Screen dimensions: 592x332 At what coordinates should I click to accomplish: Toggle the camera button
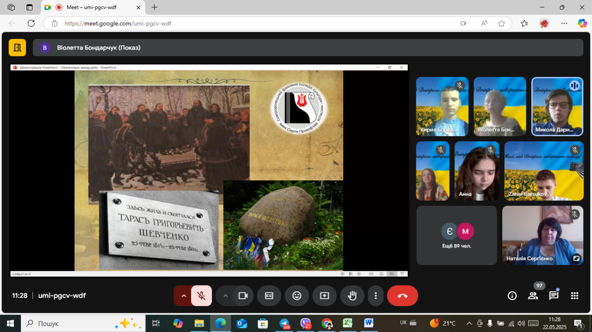[243, 296]
